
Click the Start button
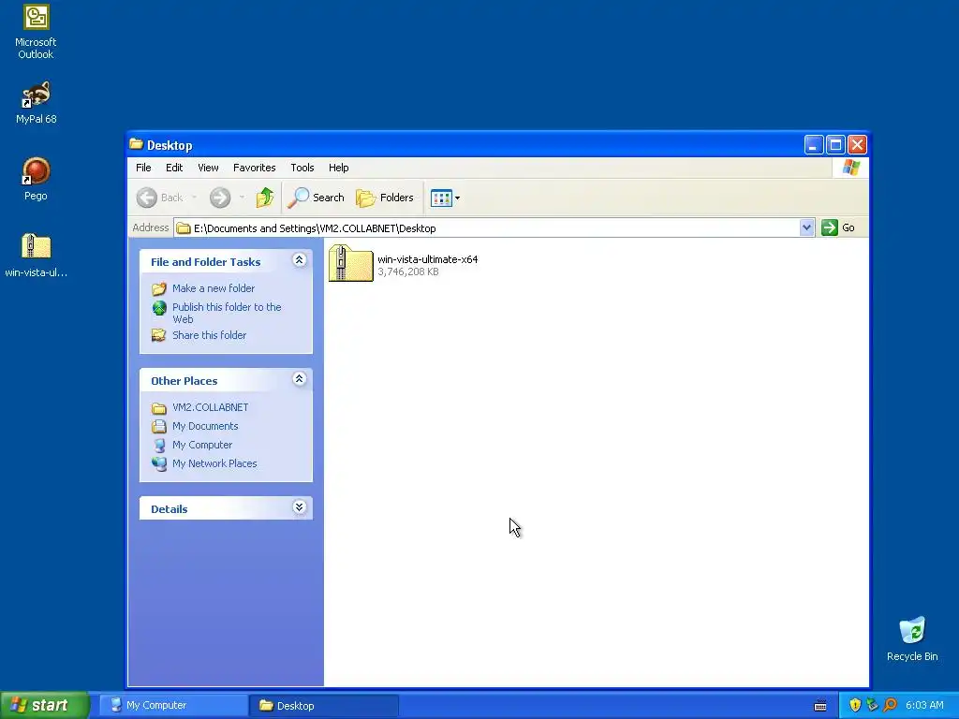pos(44,705)
